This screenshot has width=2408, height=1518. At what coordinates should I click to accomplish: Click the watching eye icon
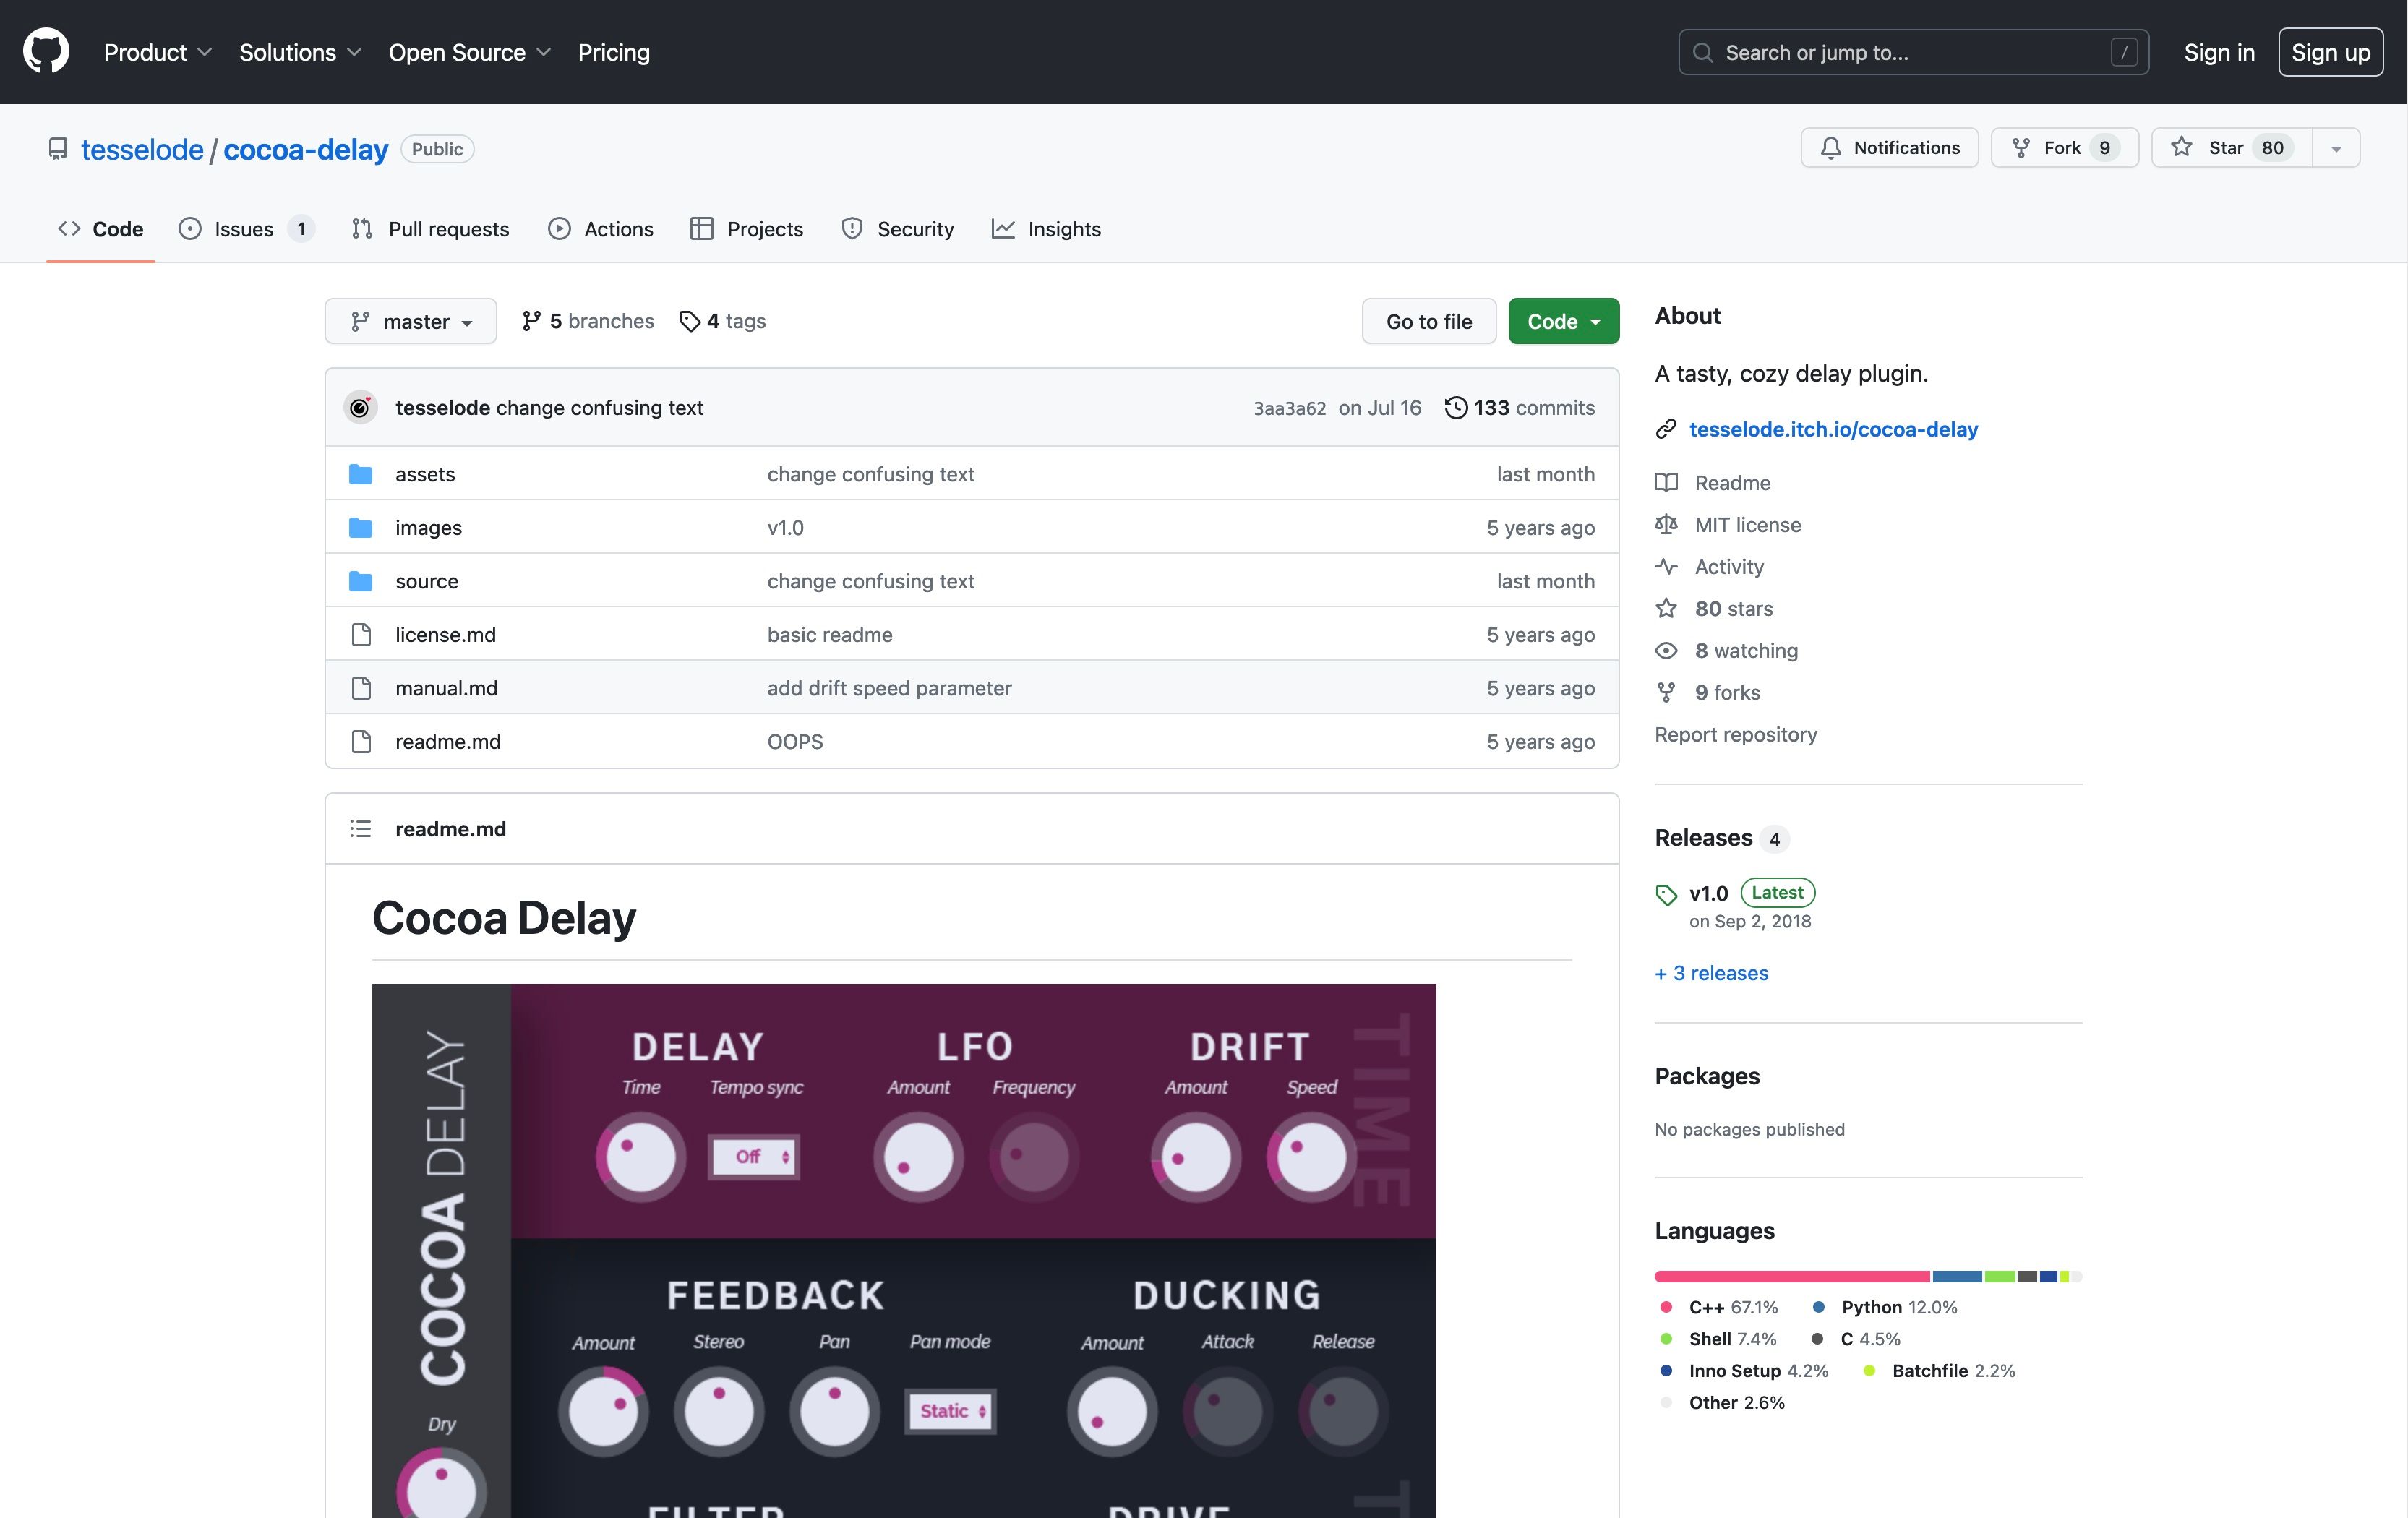(x=1666, y=650)
